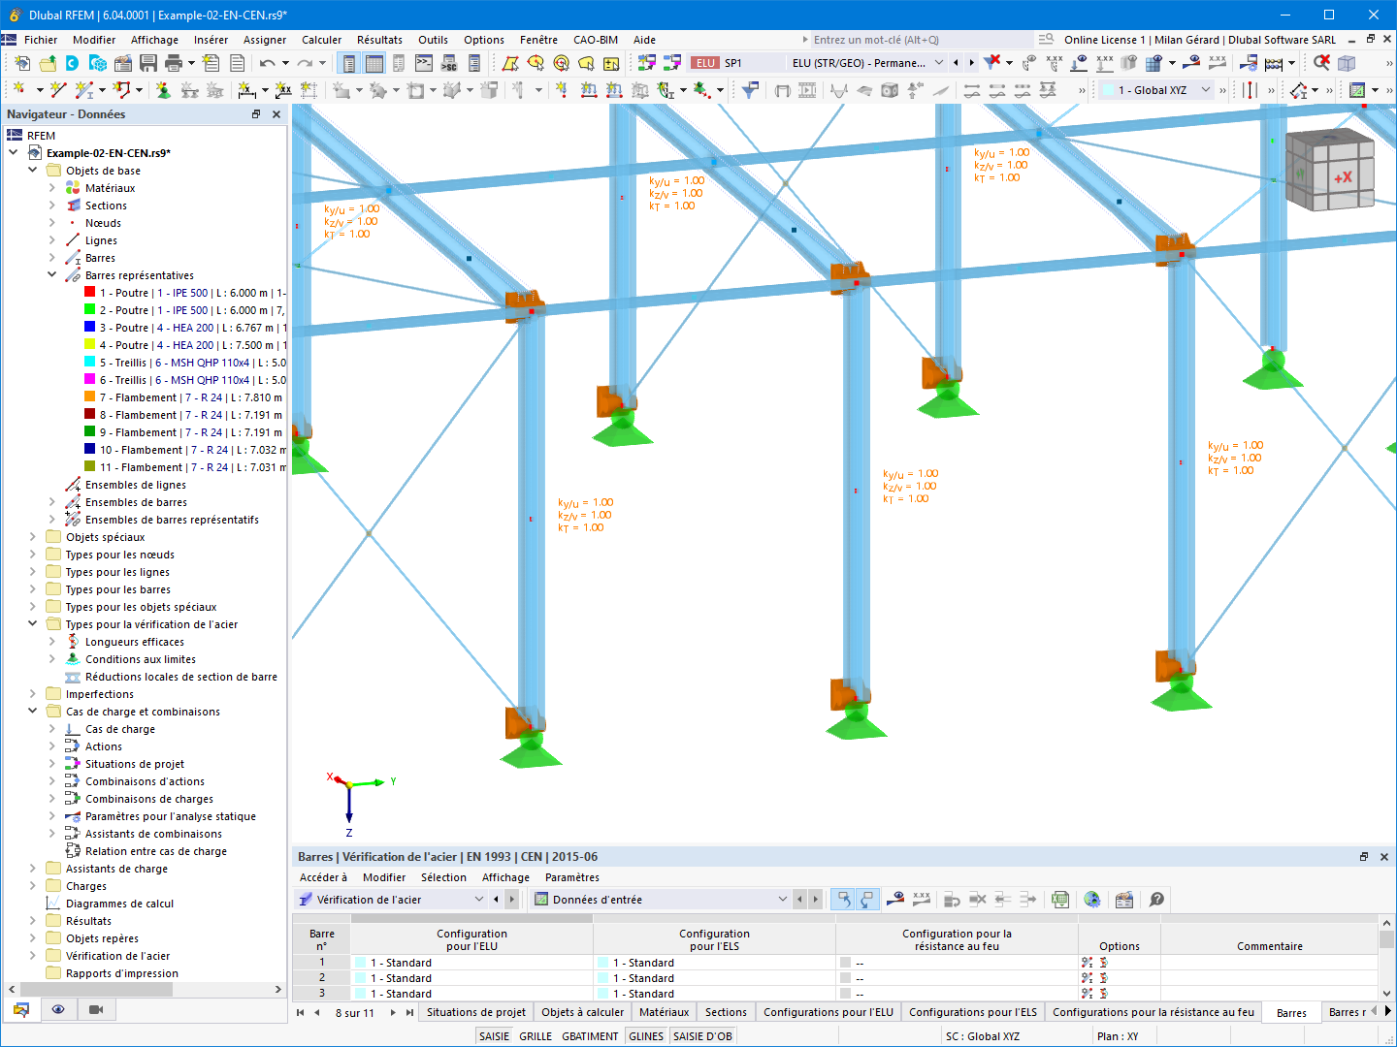Open the Calculer menu

point(321,40)
